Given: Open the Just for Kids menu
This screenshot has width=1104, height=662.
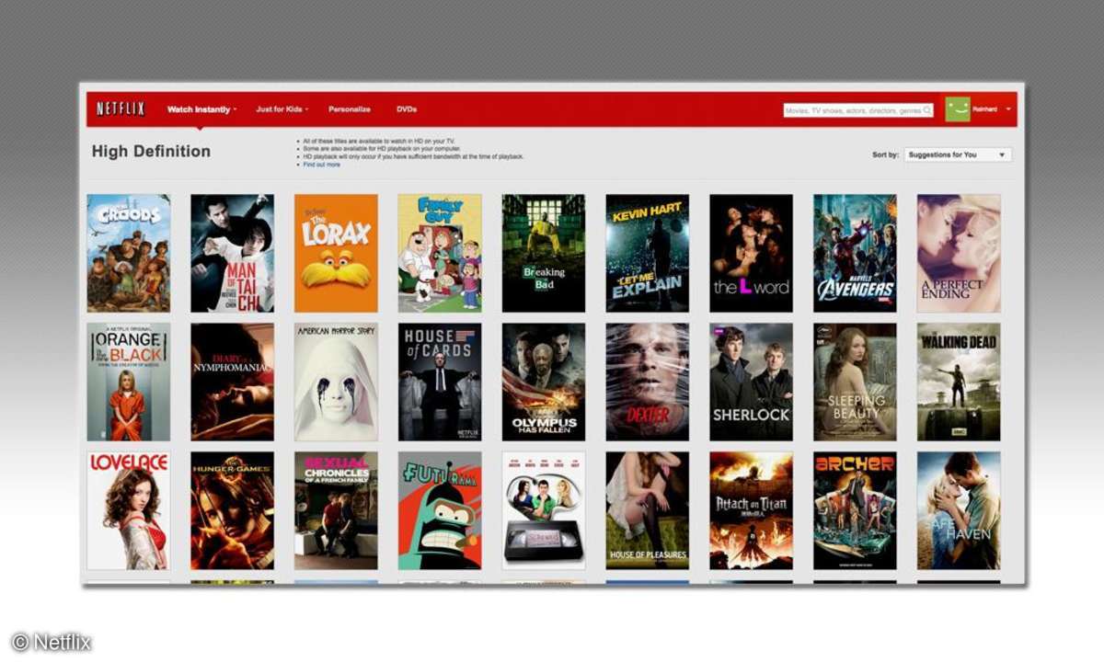Looking at the screenshot, I should 282,109.
